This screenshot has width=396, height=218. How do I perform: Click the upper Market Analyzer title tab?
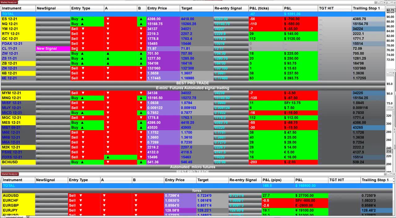click(9, 2)
